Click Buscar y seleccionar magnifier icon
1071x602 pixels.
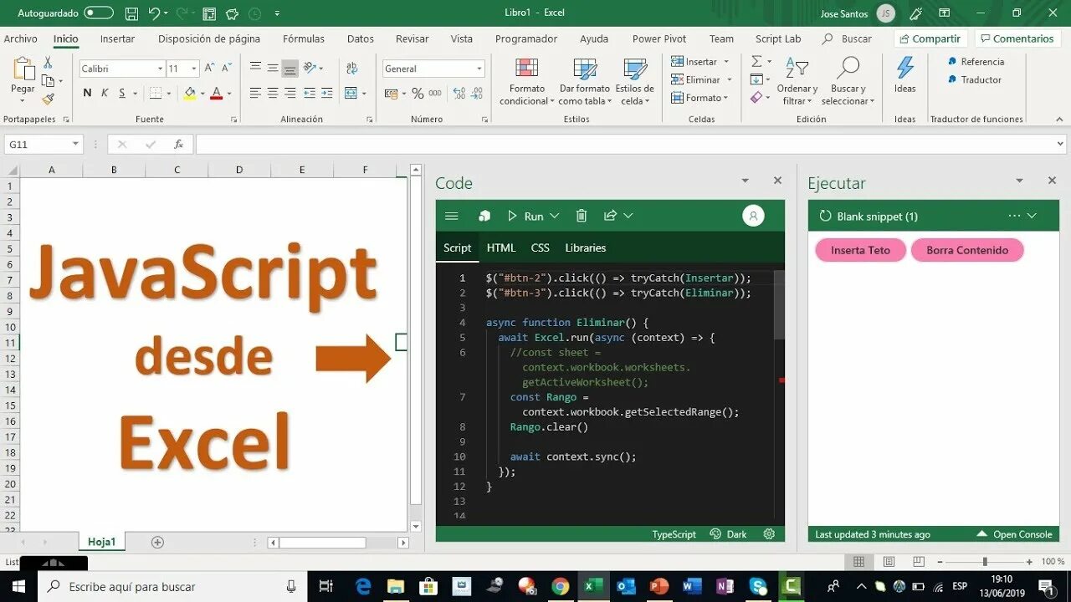848,69
